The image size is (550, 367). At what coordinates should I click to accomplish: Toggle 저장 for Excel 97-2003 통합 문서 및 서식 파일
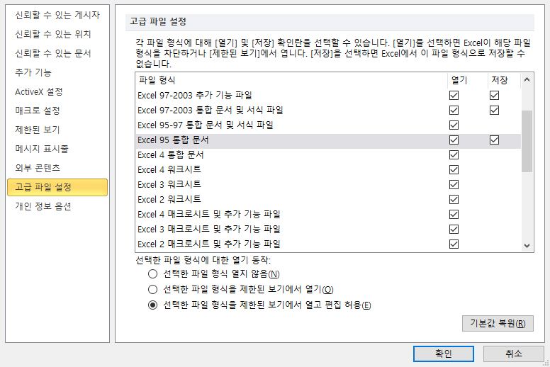click(x=494, y=111)
